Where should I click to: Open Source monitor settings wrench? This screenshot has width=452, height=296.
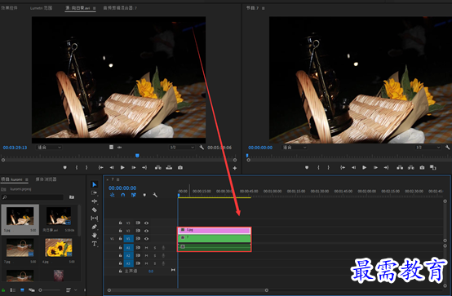pyautogui.click(x=202, y=148)
